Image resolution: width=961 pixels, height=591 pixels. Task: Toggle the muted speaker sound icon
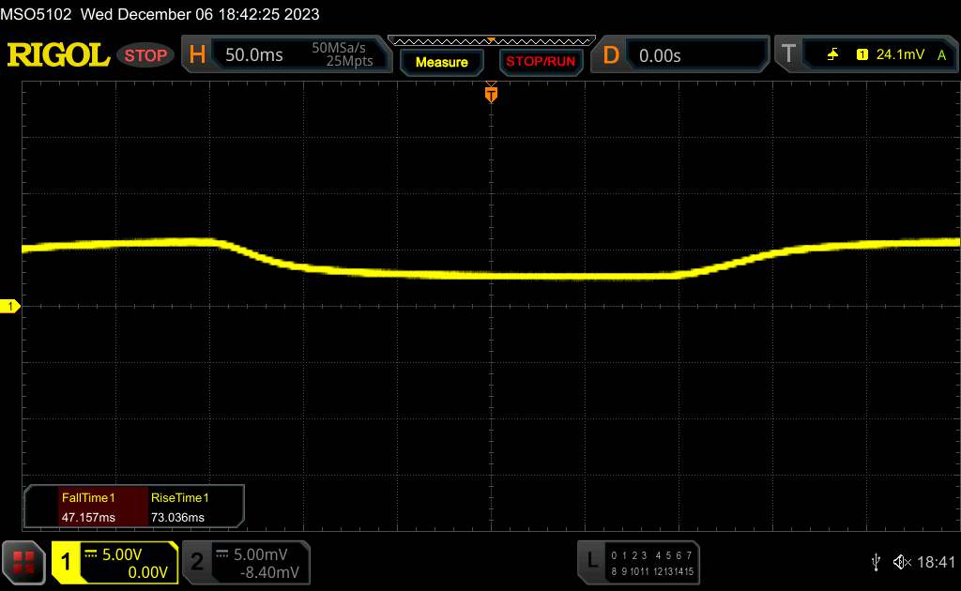click(902, 562)
